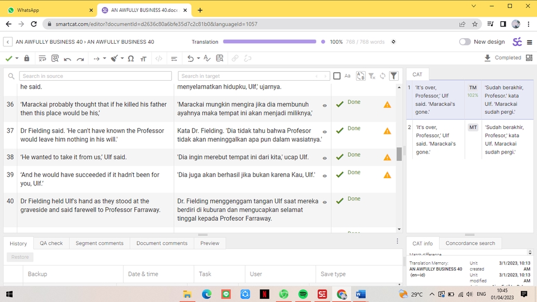The height and width of the screenshot is (302, 537).
Task: Click the green confirm segment checkmark
Action: point(9,58)
